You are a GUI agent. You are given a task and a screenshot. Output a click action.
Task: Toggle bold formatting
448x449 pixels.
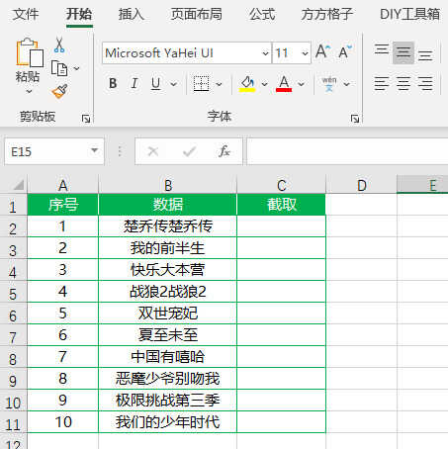(x=113, y=83)
